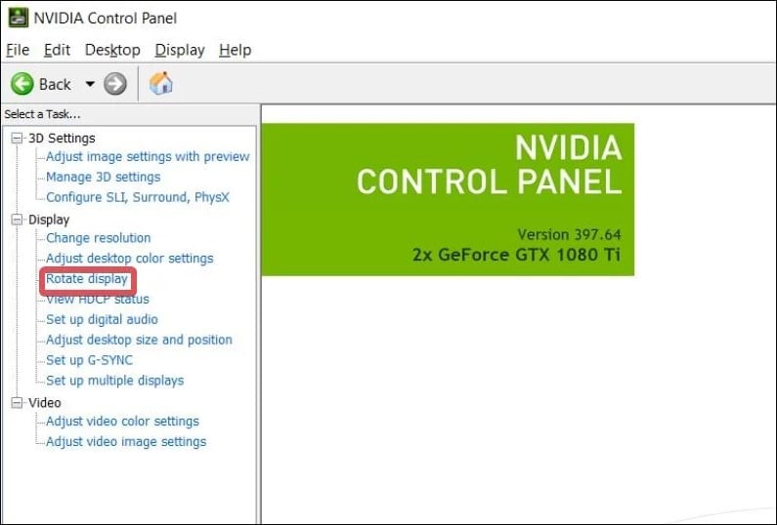Open the Display menu

pyautogui.click(x=180, y=50)
